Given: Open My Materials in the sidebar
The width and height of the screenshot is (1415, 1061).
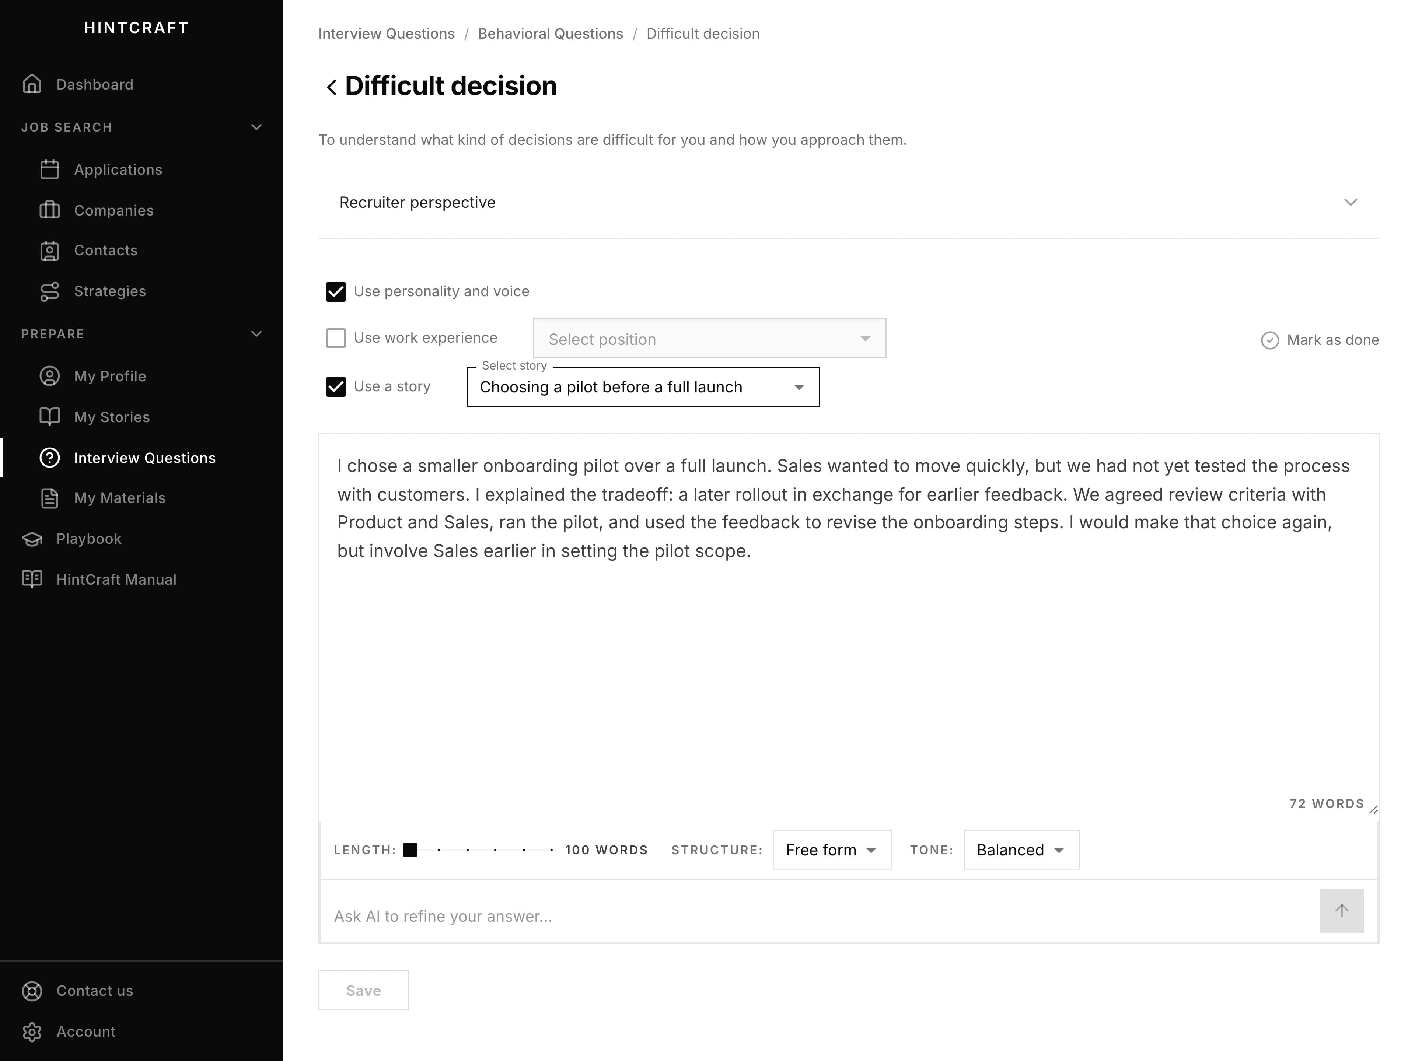Looking at the screenshot, I should [120, 498].
